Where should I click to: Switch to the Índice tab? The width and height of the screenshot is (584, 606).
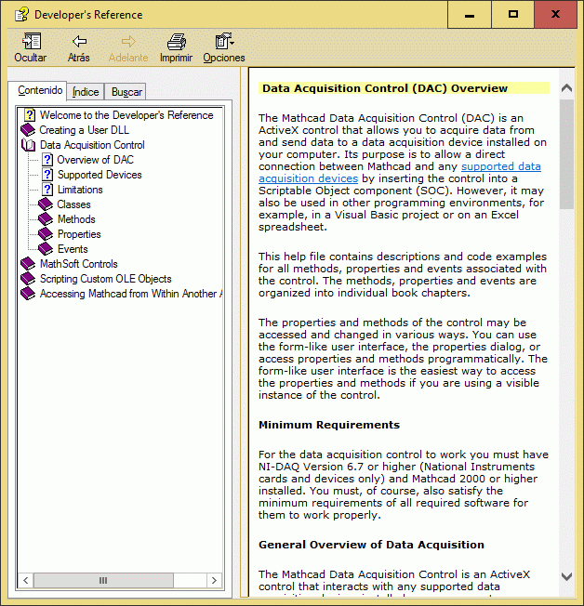86,92
